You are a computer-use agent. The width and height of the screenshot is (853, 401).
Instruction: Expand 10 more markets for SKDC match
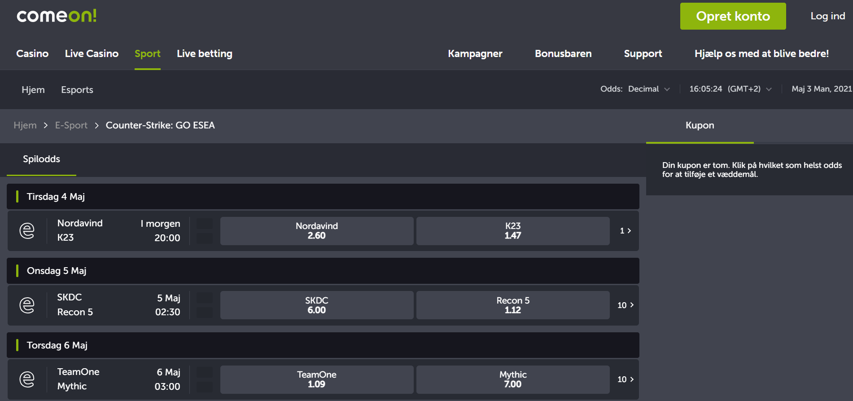tap(626, 305)
